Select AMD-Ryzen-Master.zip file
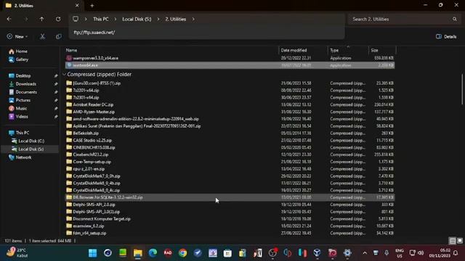Viewport: 465px width, 261px height. coord(230,112)
